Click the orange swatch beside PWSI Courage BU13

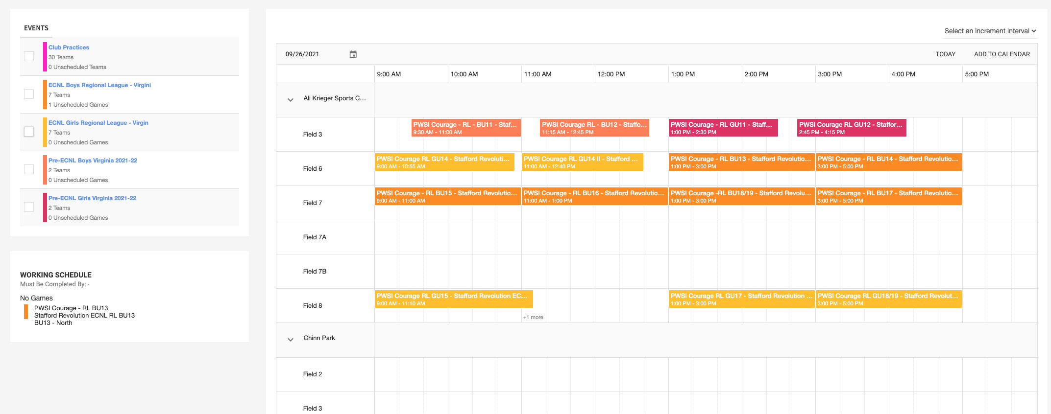(26, 312)
